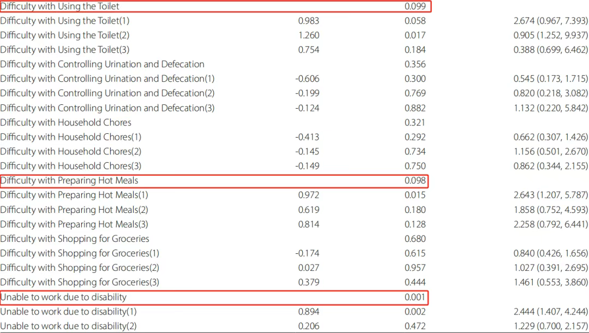Screen dimensions: 589x333
Task: Click the p-value 0.099 for Using the Toilet
Action: pyautogui.click(x=415, y=7)
